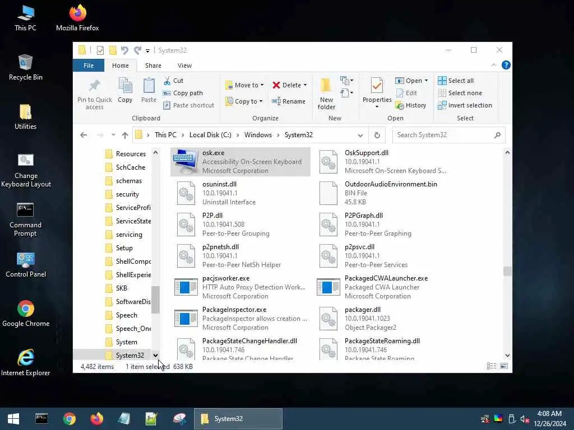Expand the Properties dropdown arrow
Screen dimensions: 574x430
click(377, 107)
